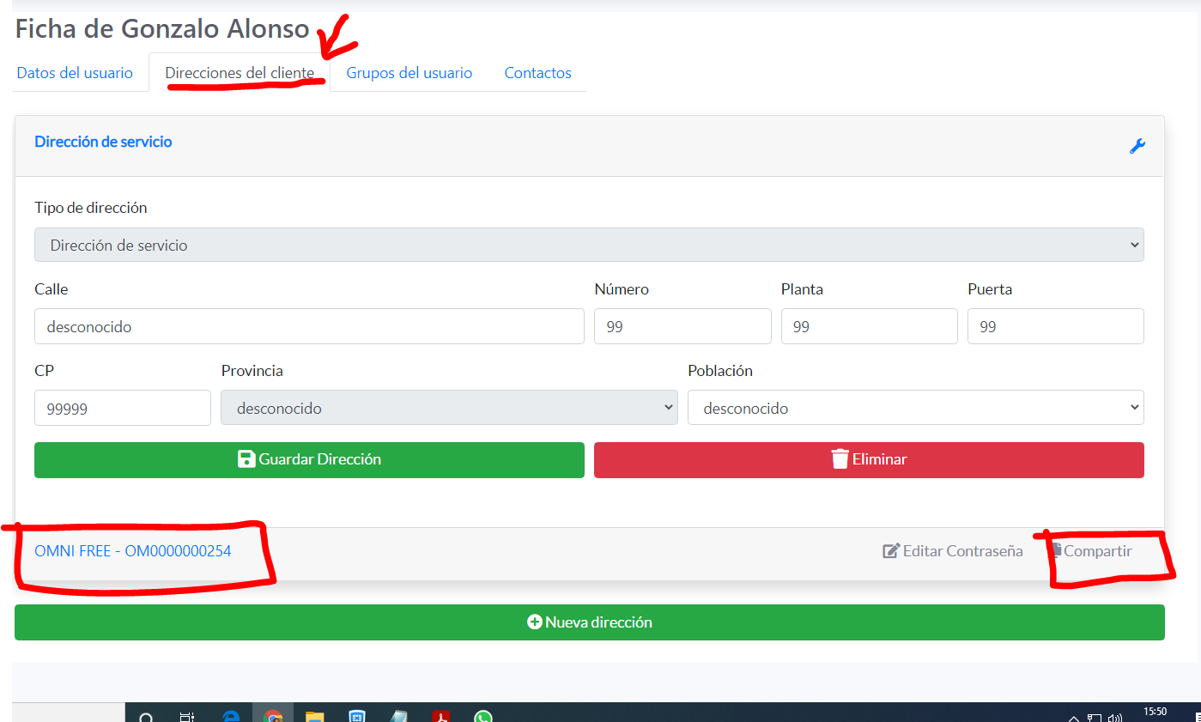Click the Guardar Dirección button
Viewport: 1201px width, 722px height.
pos(309,459)
